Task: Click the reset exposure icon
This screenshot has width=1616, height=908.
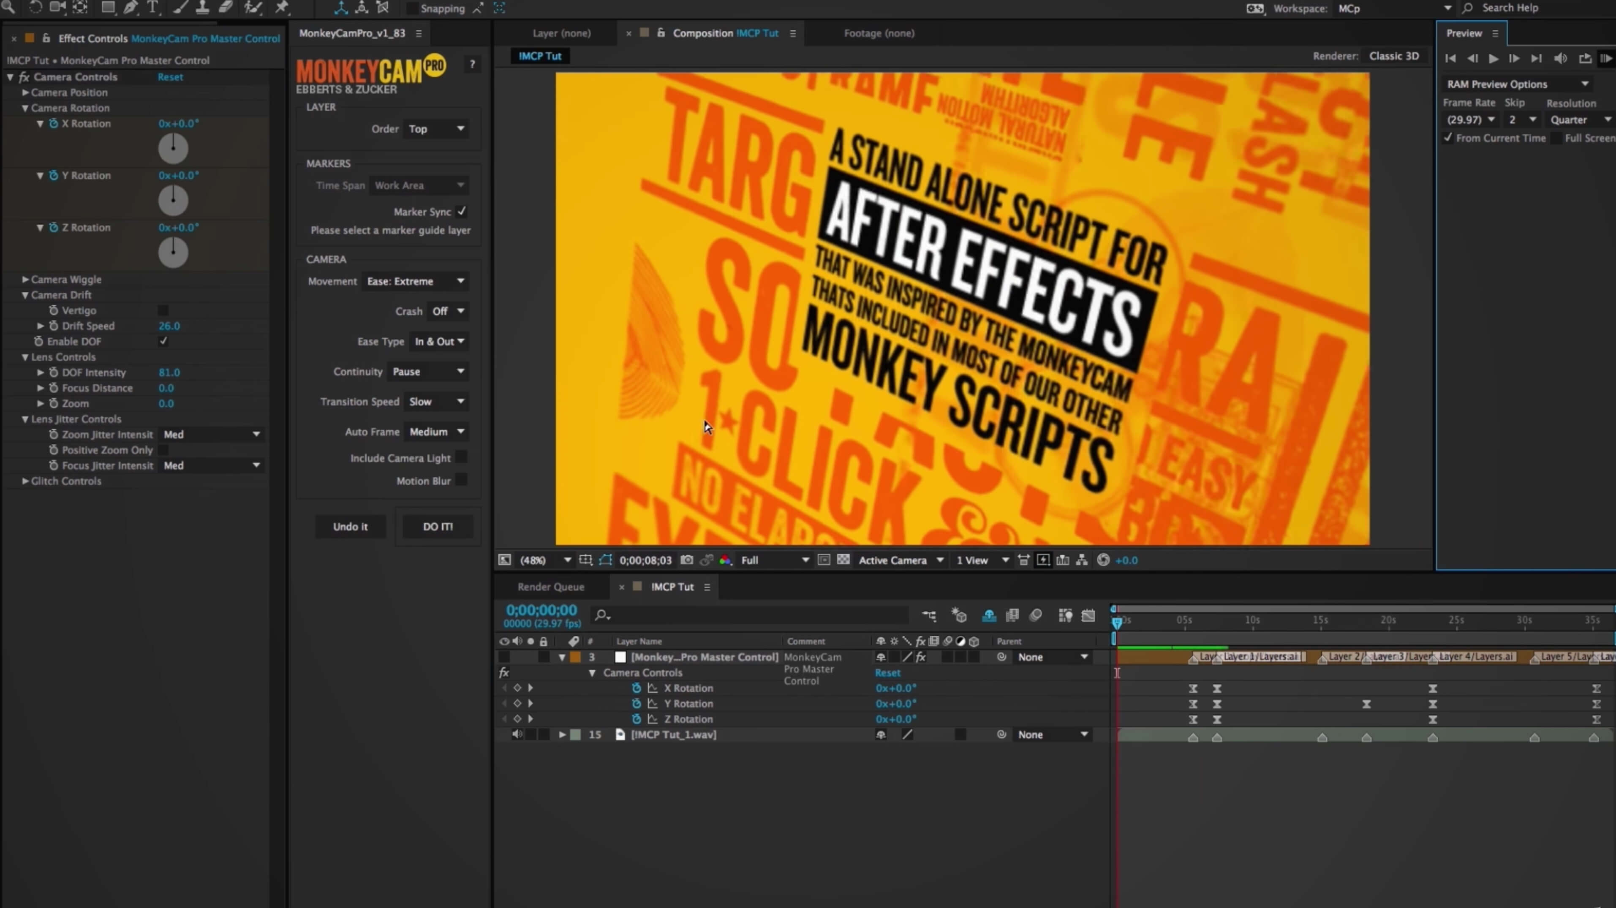Action: tap(1104, 560)
